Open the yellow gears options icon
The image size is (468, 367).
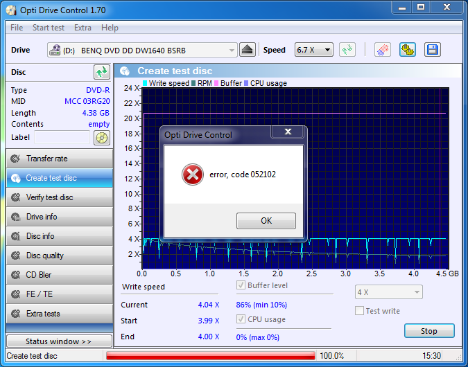[x=408, y=50]
